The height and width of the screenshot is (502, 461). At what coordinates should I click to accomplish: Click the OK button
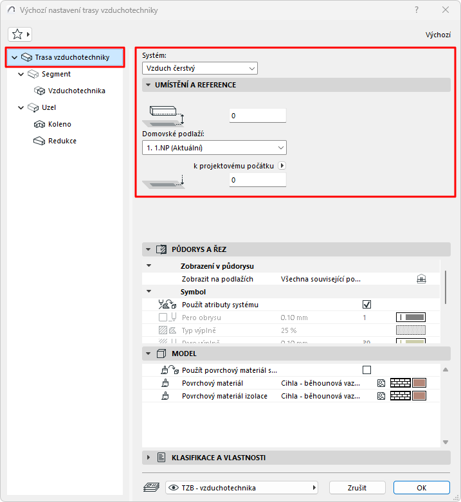(422, 488)
